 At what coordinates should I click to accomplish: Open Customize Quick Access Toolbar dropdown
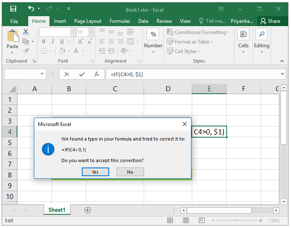click(x=68, y=9)
